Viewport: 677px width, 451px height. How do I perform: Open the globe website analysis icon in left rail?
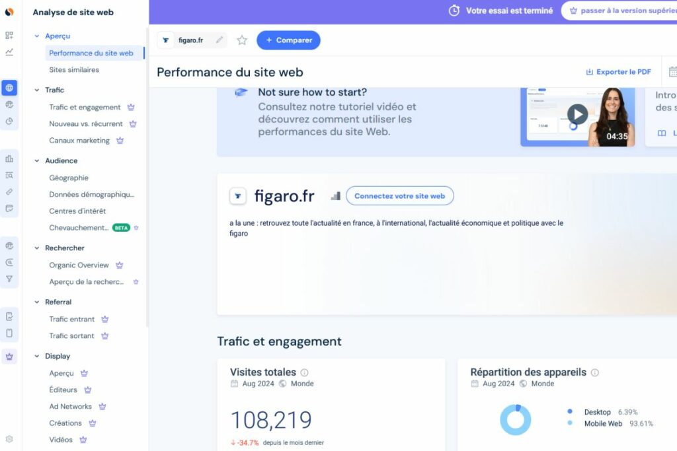coord(9,88)
